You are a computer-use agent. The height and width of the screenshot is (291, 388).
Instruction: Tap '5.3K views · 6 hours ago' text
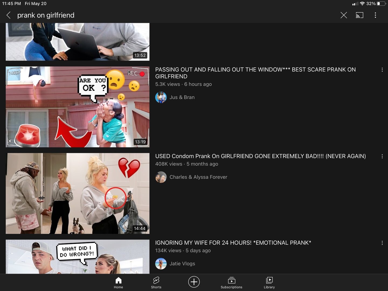coord(183,84)
